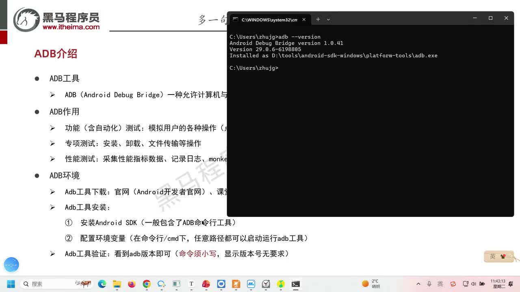The image size is (520, 292).
Task: Open File Explorer from the taskbar
Action: coord(117,284)
